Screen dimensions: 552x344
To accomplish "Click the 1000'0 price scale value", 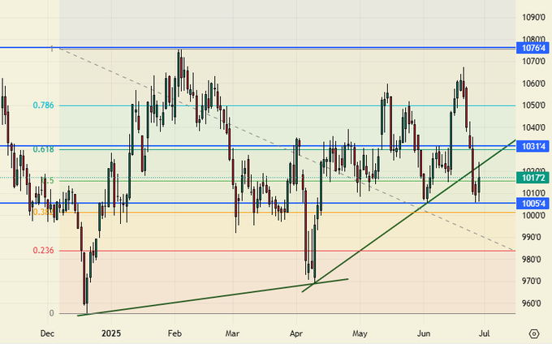I will coord(533,216).
